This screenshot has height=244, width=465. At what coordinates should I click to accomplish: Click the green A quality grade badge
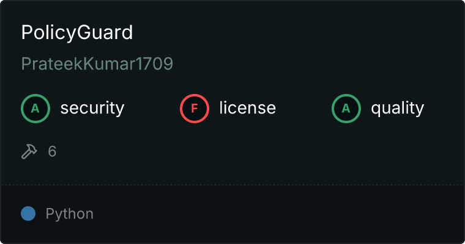(x=346, y=109)
